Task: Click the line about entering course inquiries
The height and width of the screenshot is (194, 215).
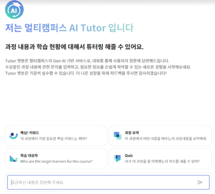Action: pyautogui.click(x=98, y=67)
